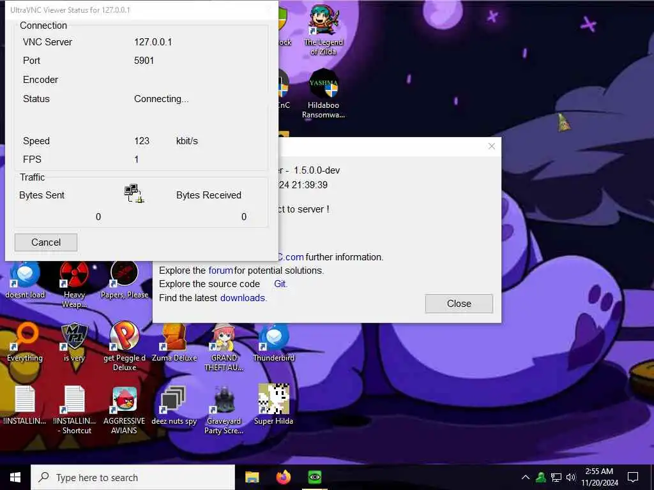The image size is (654, 490).
Task: Open File Explorer from taskbar
Action: (252, 477)
